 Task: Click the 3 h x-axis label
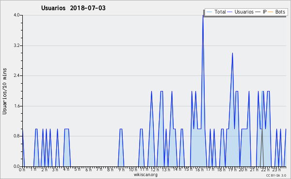(x=55, y=169)
